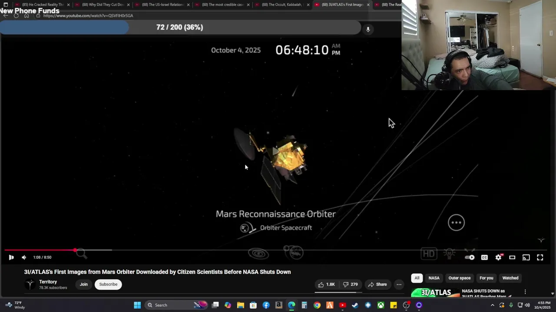Show hidden system tray icons
This screenshot has width=556, height=312.
pyautogui.click(x=492, y=305)
